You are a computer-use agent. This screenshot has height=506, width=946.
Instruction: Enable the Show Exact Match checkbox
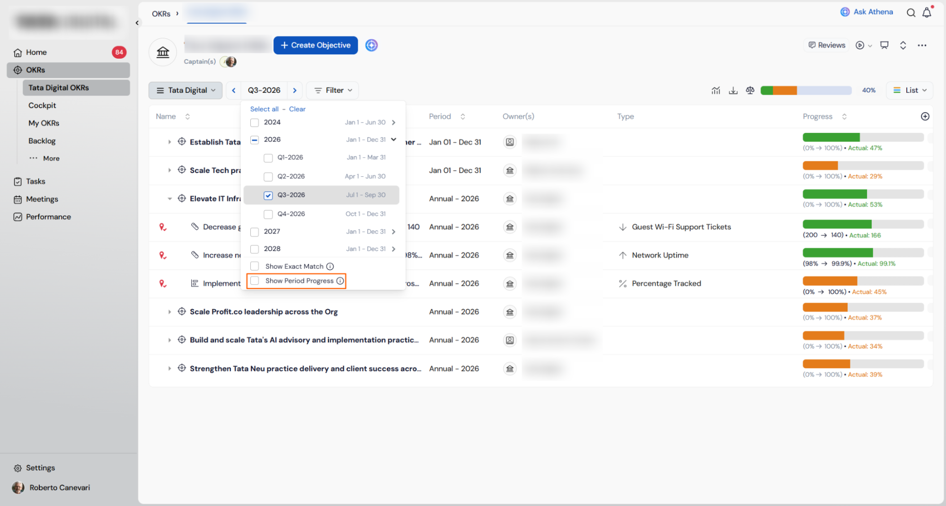[x=255, y=266]
